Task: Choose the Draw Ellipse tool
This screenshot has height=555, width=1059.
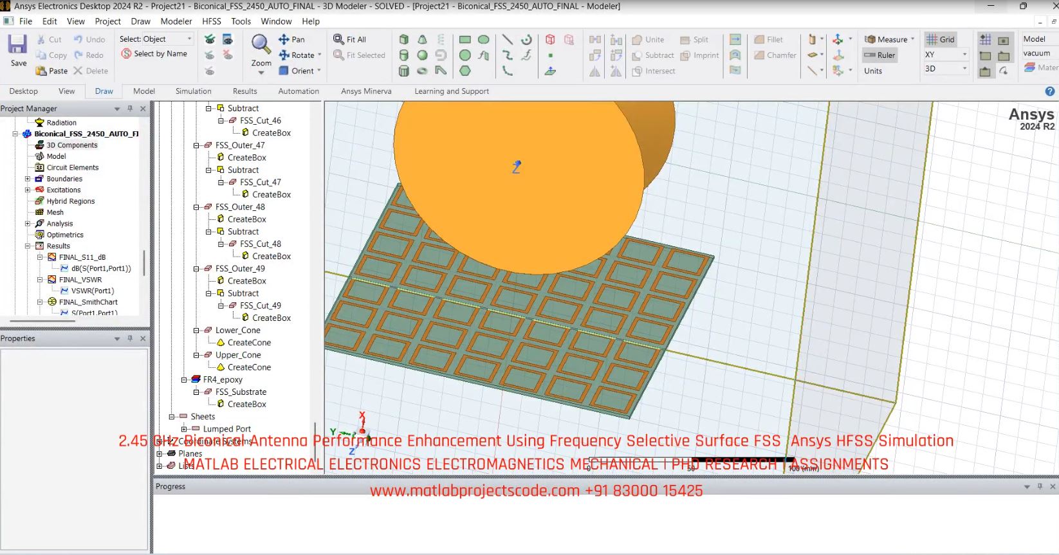Action: [x=484, y=39]
